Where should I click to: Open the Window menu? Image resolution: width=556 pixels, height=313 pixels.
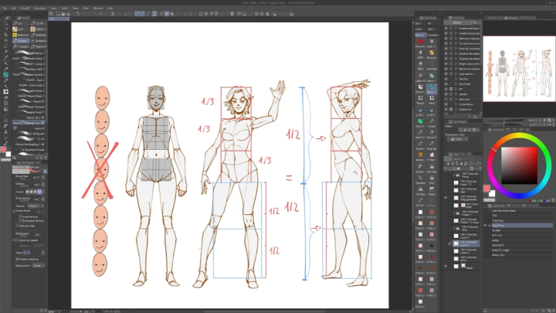tap(98, 9)
